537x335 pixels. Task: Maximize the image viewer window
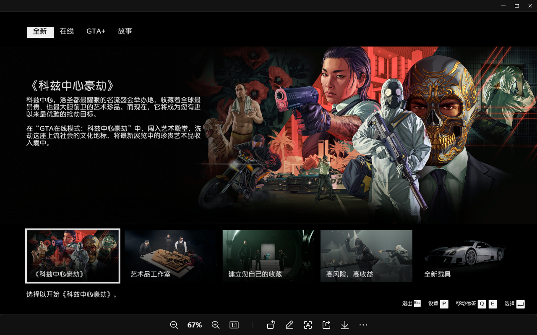coord(517,6)
